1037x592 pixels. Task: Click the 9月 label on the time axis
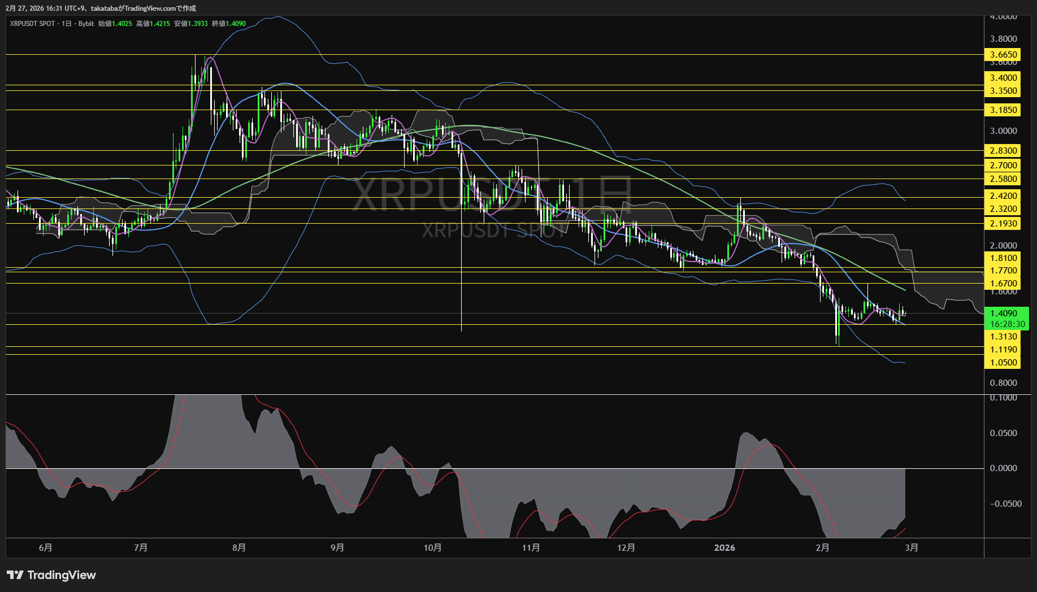click(337, 548)
